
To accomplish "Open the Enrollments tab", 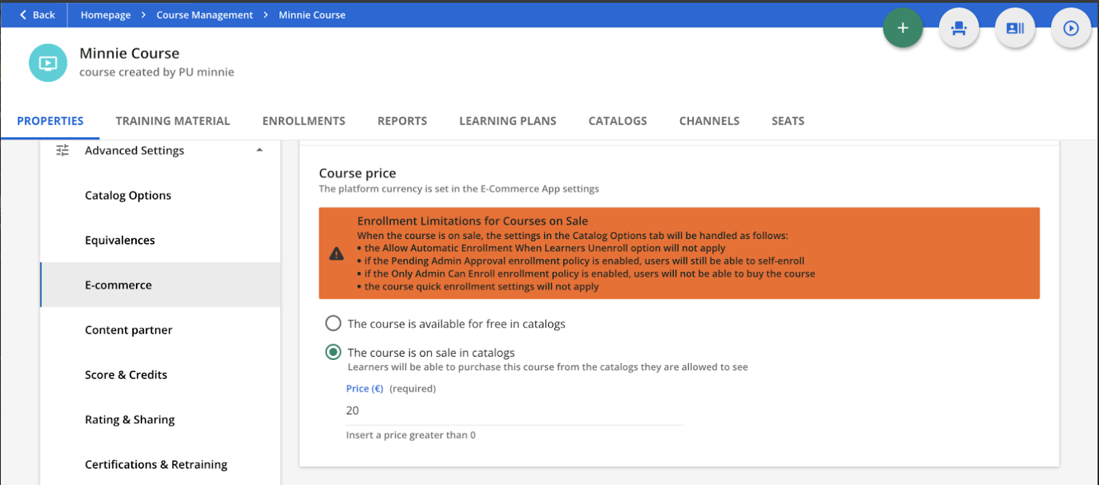I will [304, 121].
